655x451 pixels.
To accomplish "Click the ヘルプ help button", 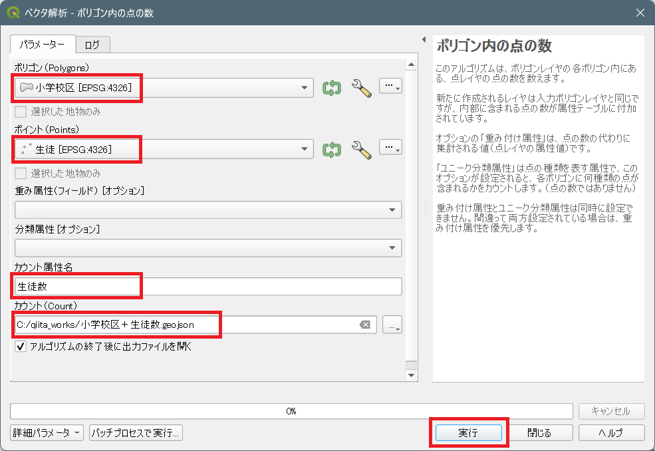I will tap(611, 432).
